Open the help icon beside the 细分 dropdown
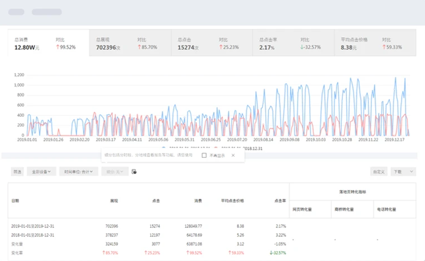Viewport: 425px width, 261px height. pos(134,172)
